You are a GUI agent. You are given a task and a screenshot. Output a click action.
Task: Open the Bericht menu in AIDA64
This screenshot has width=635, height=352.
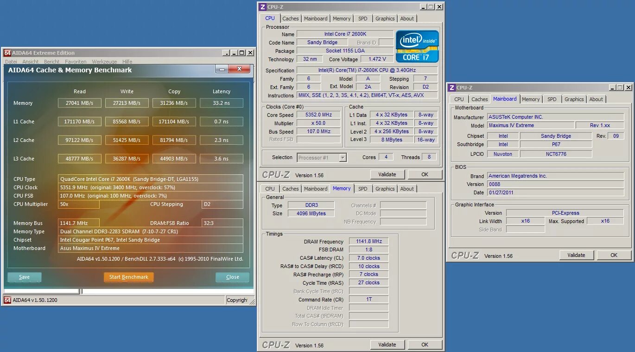click(x=52, y=62)
